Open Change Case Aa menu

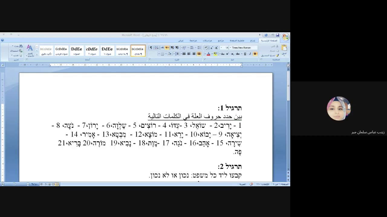tap(223, 54)
